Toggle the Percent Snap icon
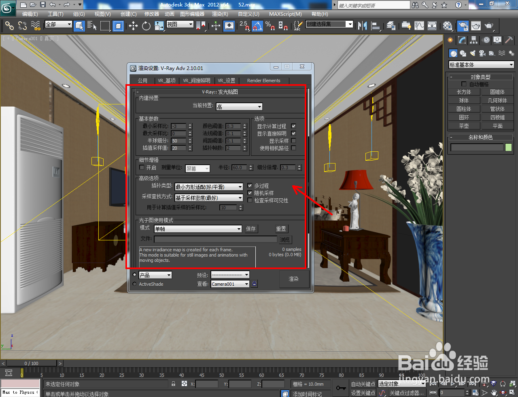Viewport: 518px width, 397px height. pyautogui.click(x=270, y=26)
